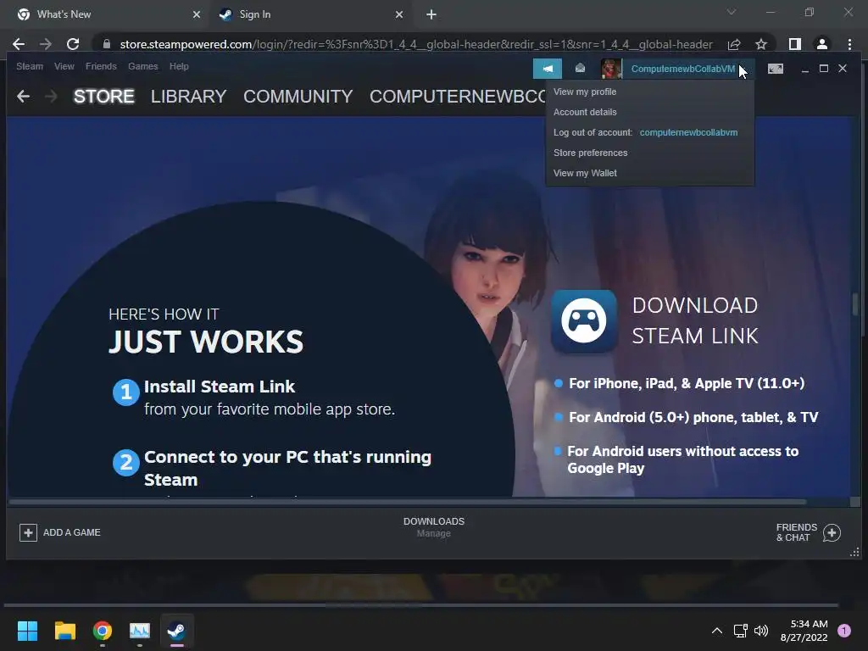The image size is (868, 651).
Task: Go back in Steam client navigation
Action: point(23,97)
